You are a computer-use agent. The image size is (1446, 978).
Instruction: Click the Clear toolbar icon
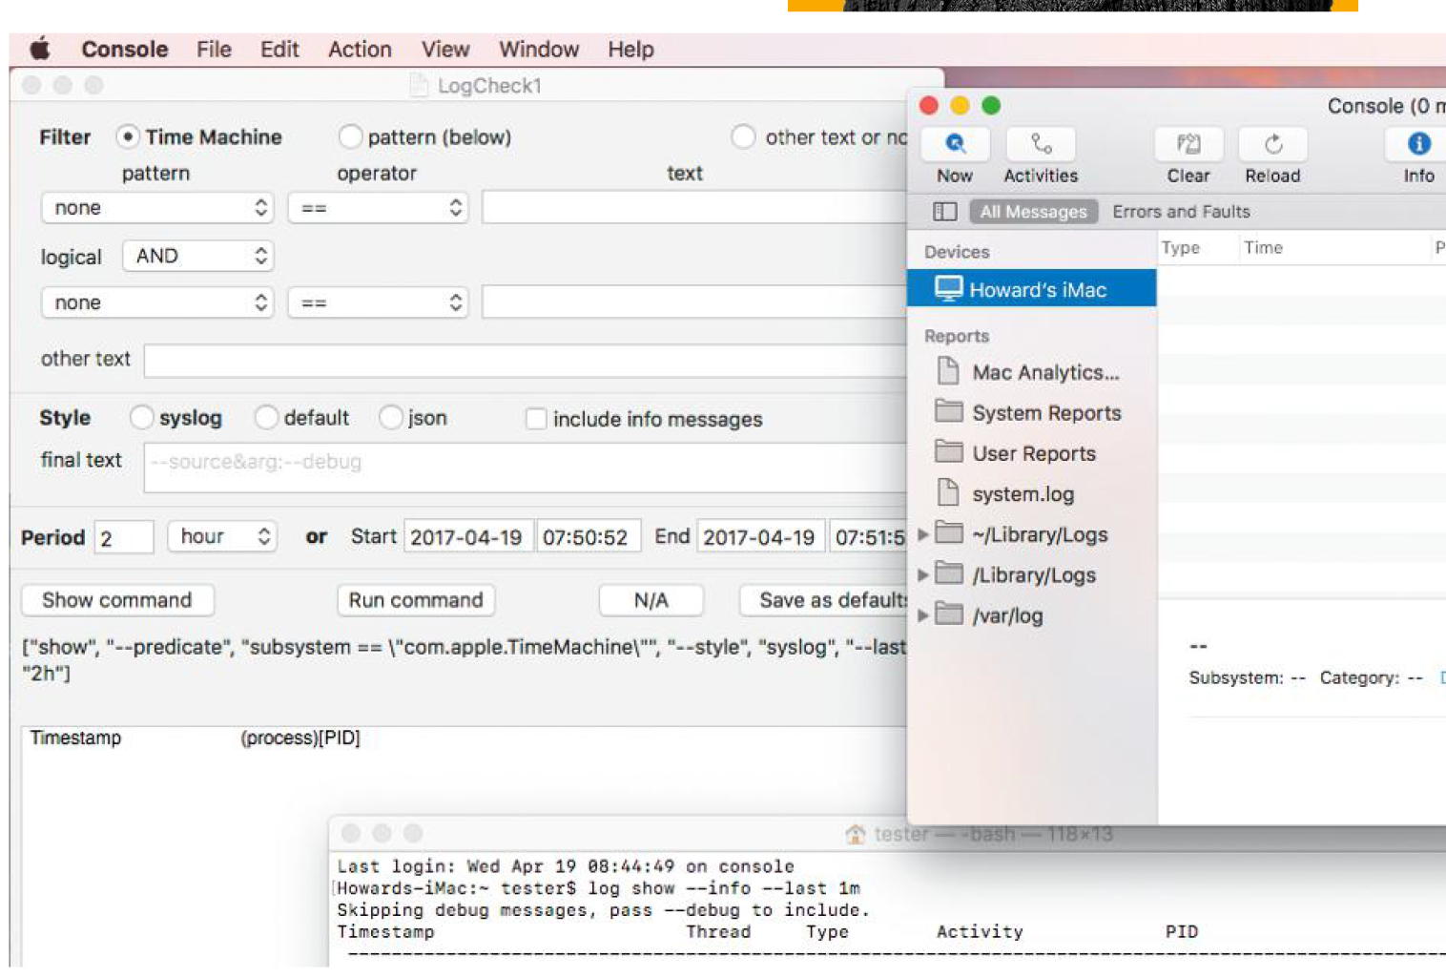point(1188,145)
